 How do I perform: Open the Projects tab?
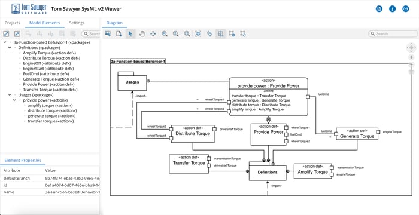point(13,23)
